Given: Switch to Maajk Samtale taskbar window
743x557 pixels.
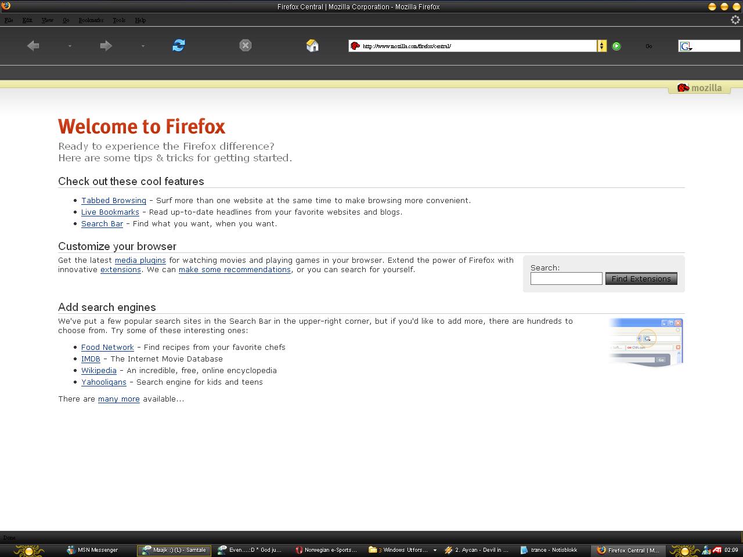Looking at the screenshot, I should (x=174, y=550).
